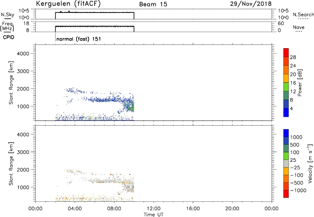Pick the green 25 to 100 Velocity segment
This screenshot has width=314, height=217.
click(x=286, y=156)
